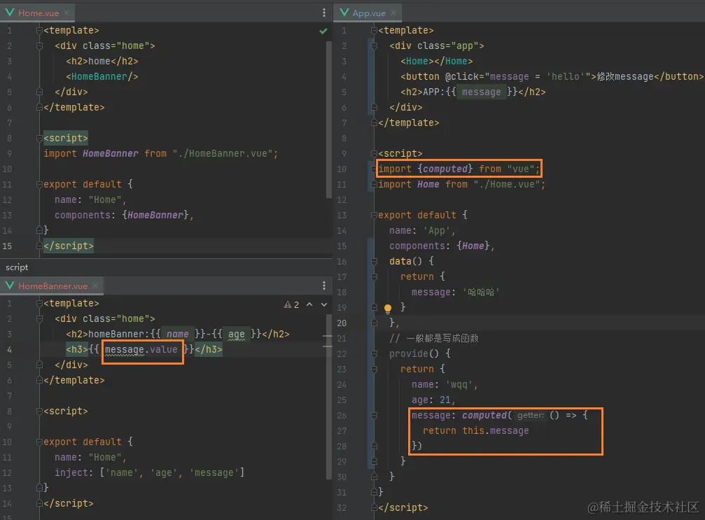Open Home.vue editor tab options menu
This screenshot has width=705, height=520.
323,13
